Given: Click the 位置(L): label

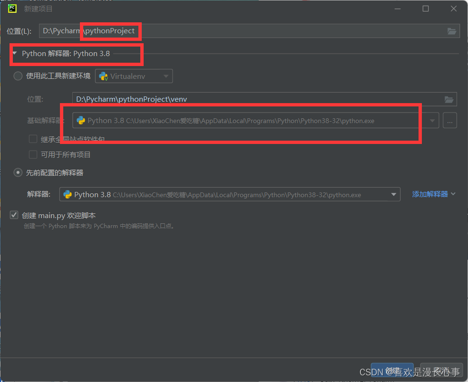Looking at the screenshot, I should tap(19, 31).
